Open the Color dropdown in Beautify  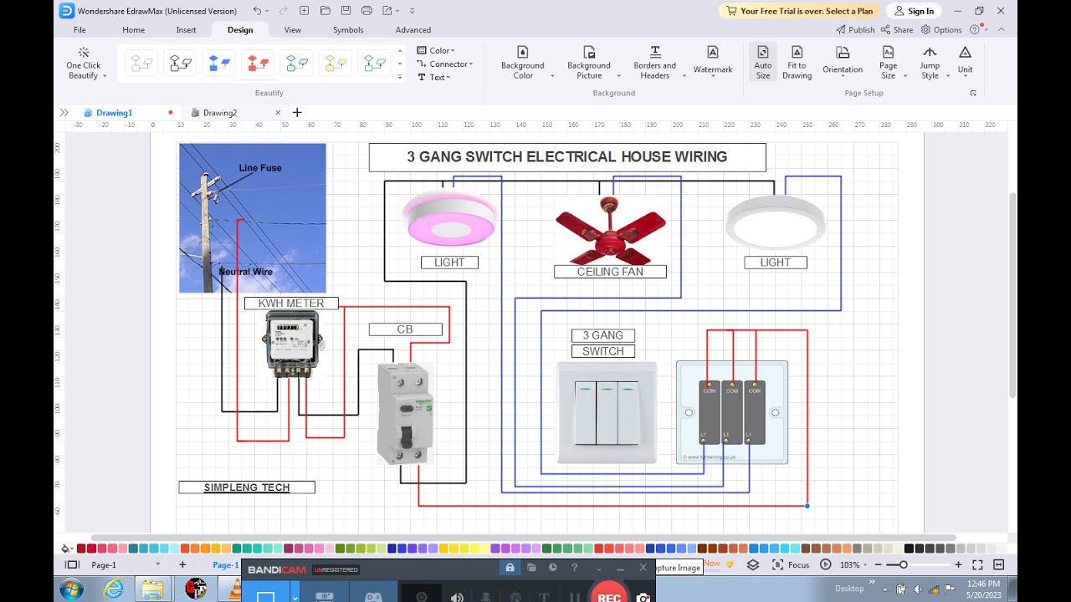435,50
